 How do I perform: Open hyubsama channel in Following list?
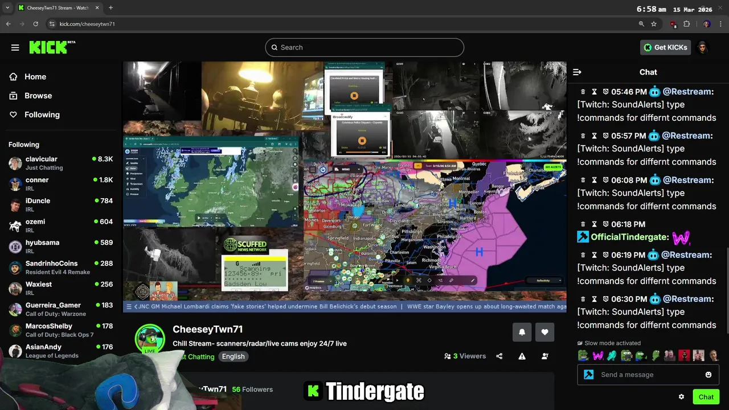pyautogui.click(x=60, y=247)
